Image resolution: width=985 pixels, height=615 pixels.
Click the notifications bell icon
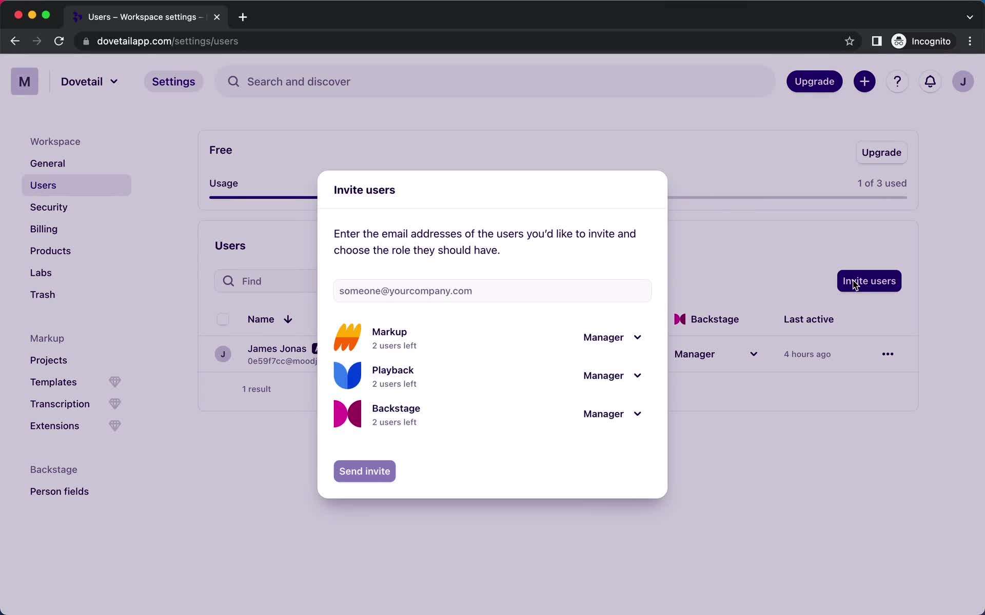(931, 81)
